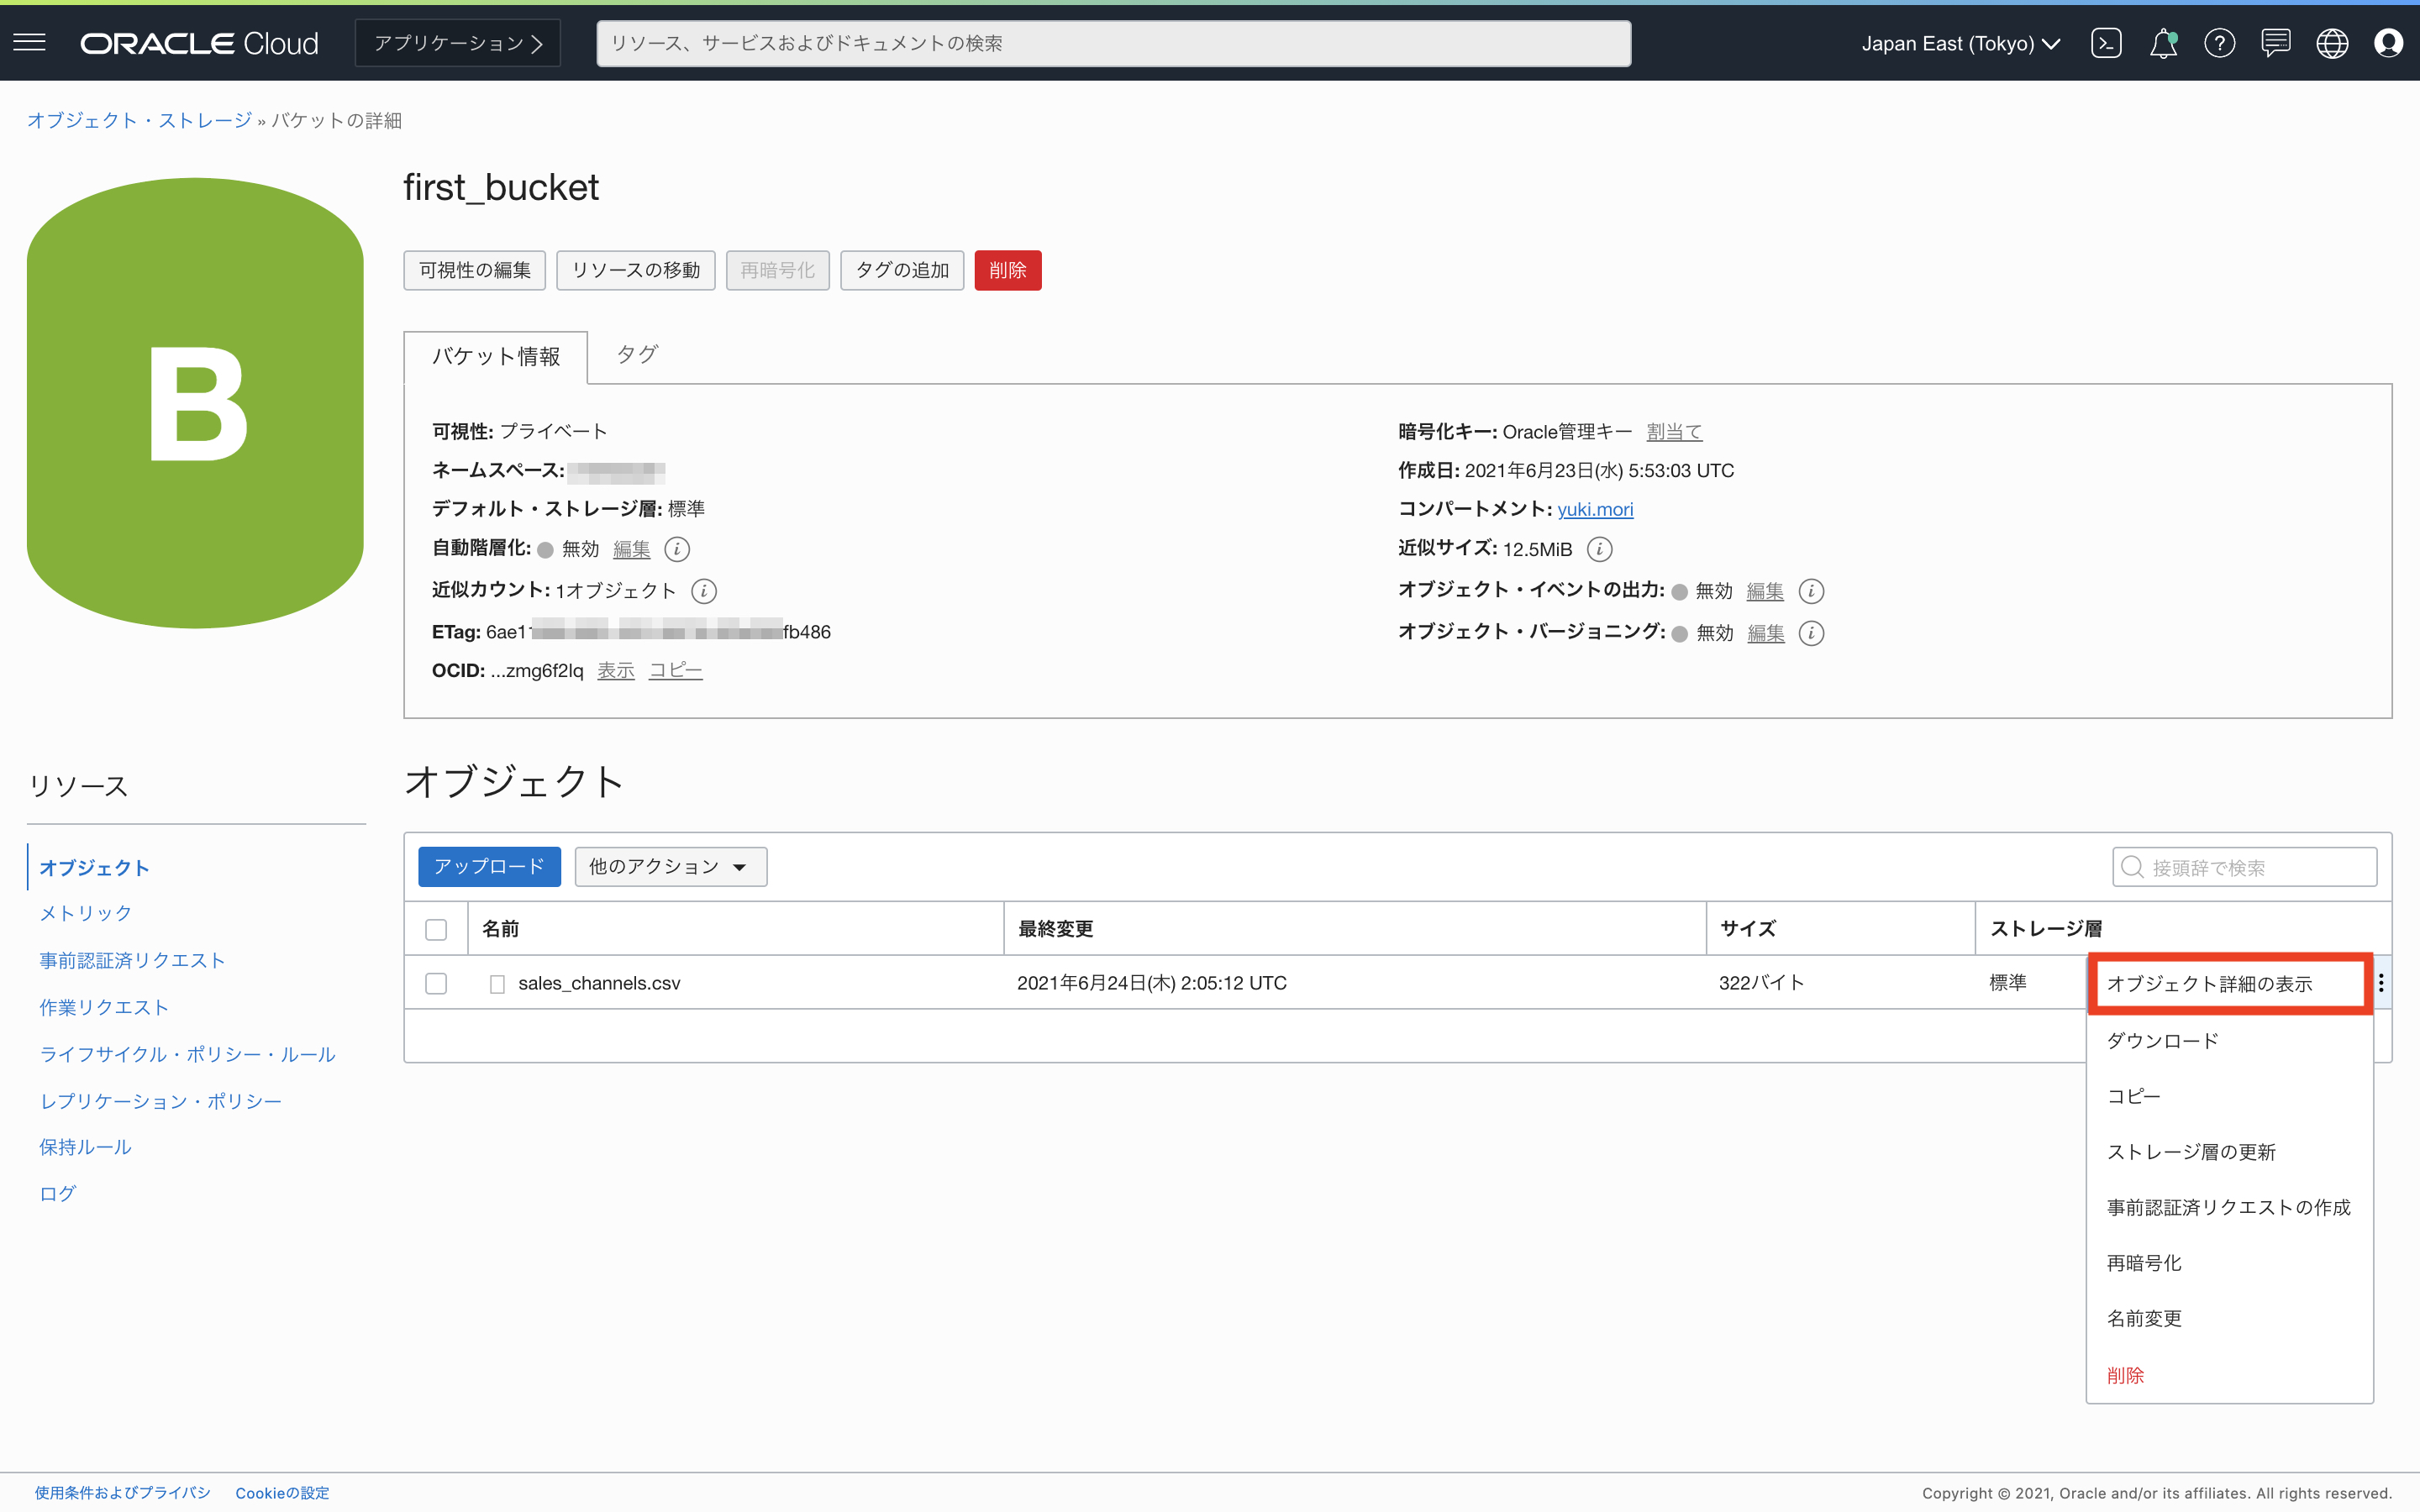Check the select-all objects checkbox
The height and width of the screenshot is (1512, 2420).
tap(436, 929)
